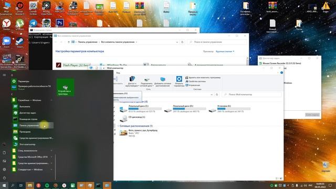Open Task View on the taskbar

pos(21,185)
